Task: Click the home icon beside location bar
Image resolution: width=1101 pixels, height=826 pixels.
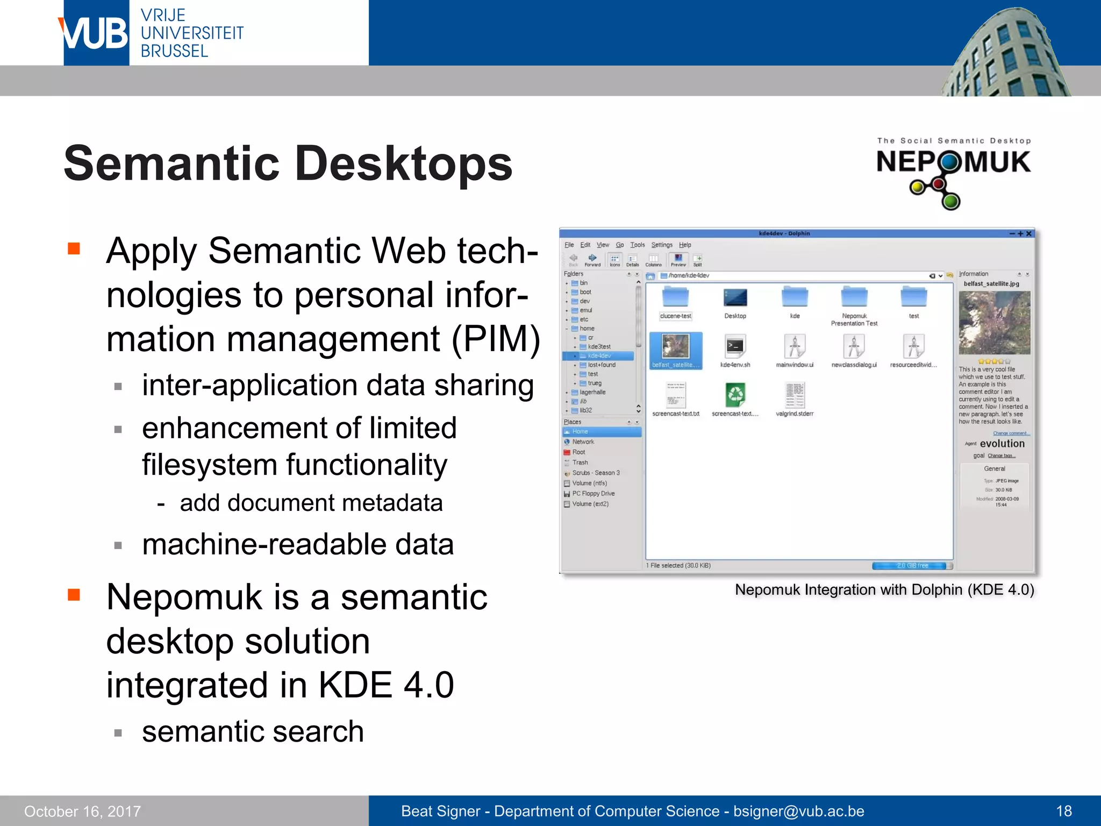Action: click(650, 276)
